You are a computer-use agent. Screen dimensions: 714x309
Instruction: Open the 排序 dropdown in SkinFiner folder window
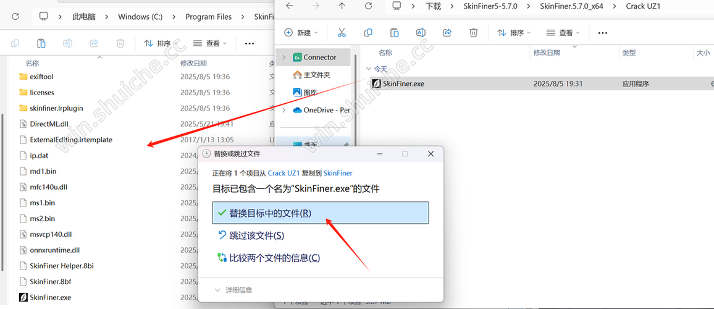click(161, 43)
